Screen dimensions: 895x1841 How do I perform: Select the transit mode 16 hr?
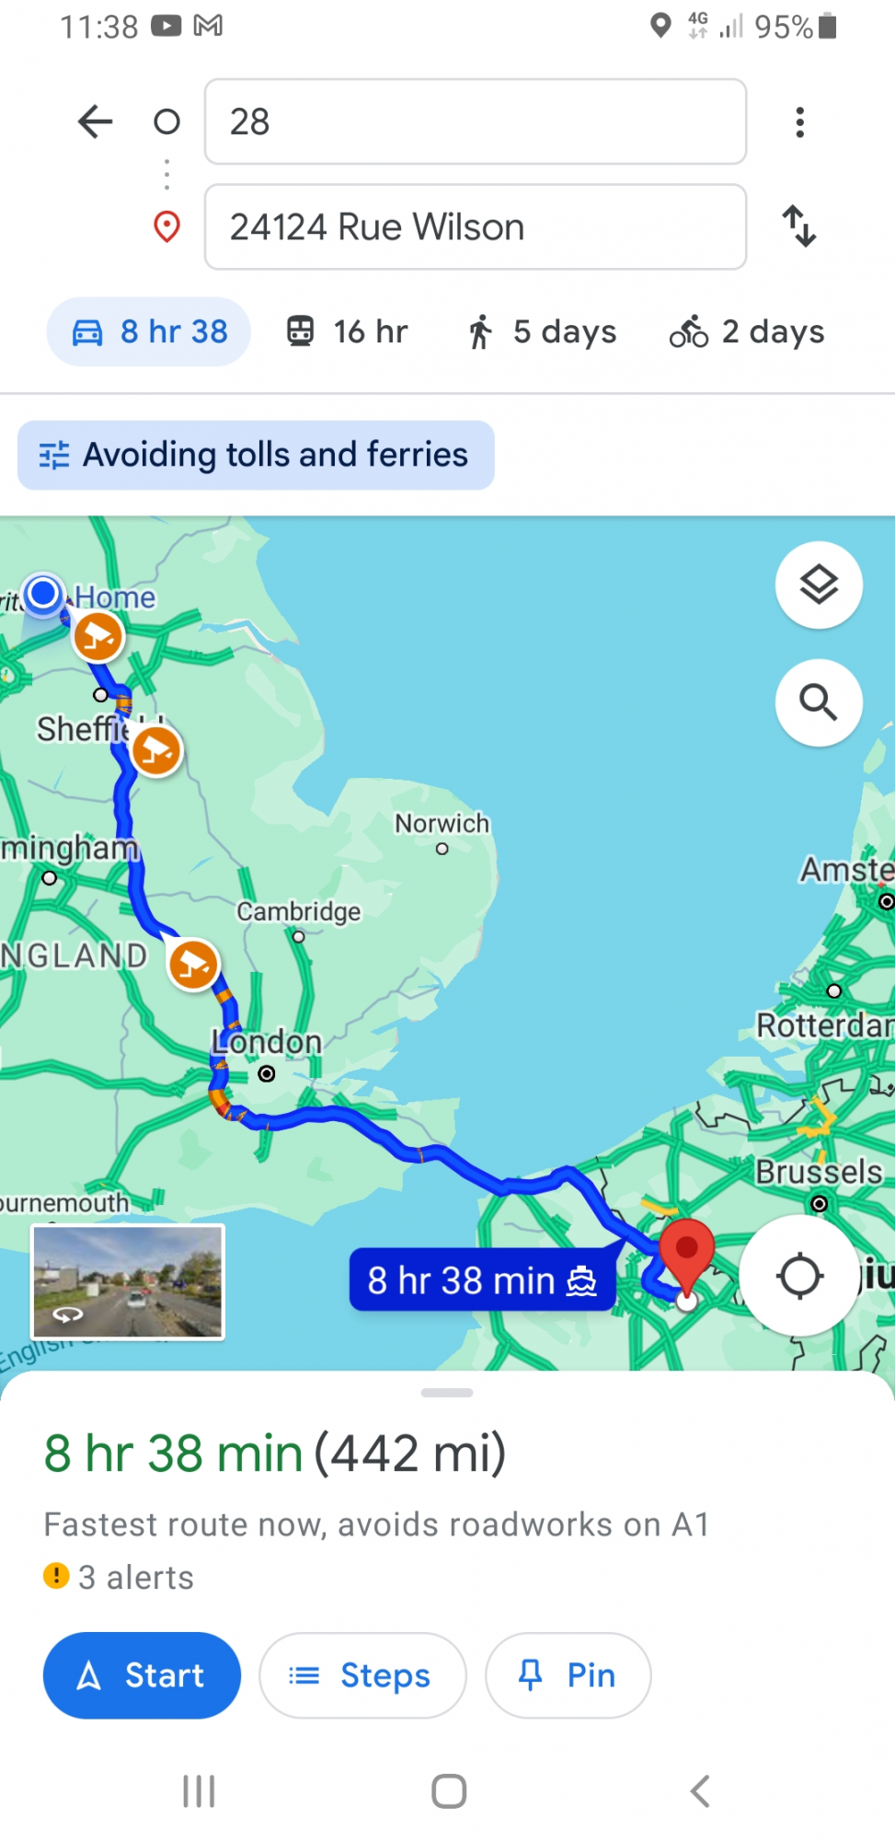coord(347,331)
